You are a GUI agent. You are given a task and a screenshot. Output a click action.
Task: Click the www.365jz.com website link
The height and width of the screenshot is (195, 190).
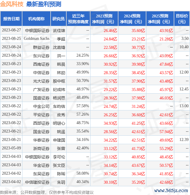pyautogui.click(x=171, y=191)
